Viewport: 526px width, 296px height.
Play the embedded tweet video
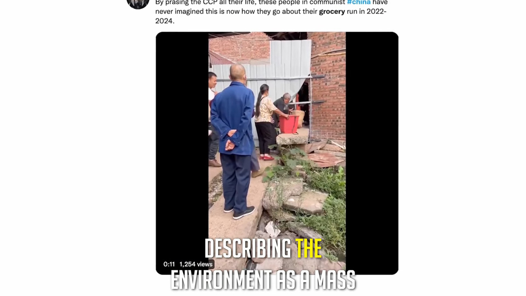(277, 153)
